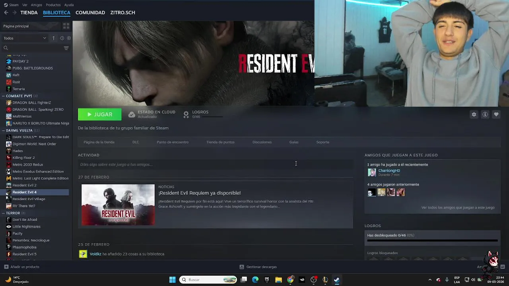Viewport: 509px width, 286px height.
Task: Click first previously-played friend avatar
Action: [372, 192]
